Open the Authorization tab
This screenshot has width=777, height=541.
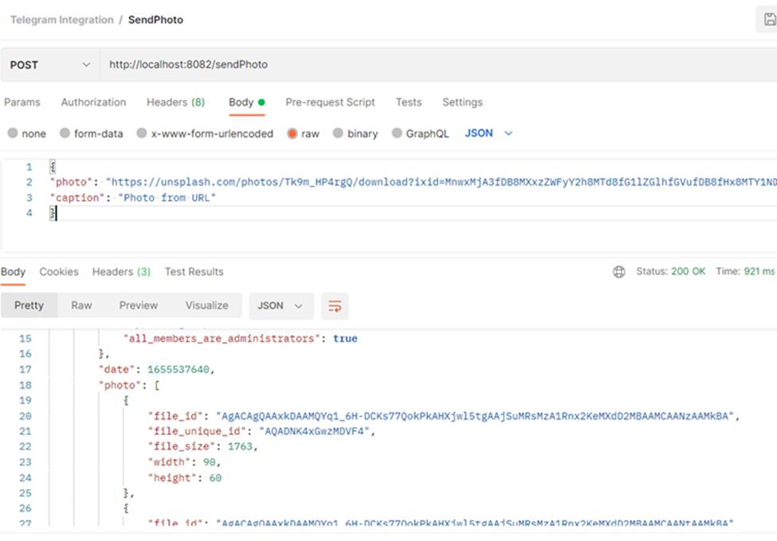click(93, 103)
